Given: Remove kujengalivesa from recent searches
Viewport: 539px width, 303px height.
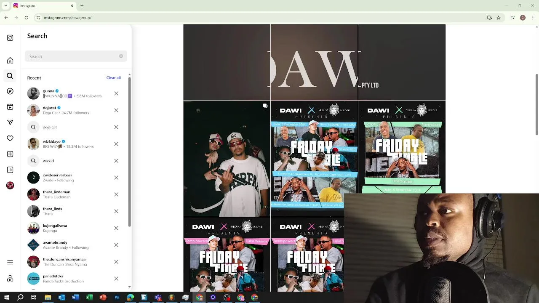Looking at the screenshot, I should (x=116, y=228).
